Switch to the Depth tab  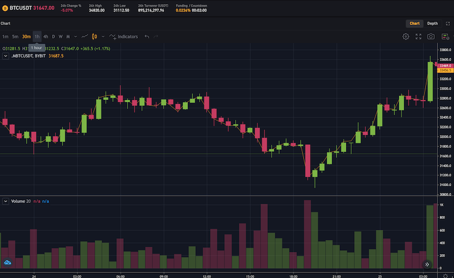(432, 23)
